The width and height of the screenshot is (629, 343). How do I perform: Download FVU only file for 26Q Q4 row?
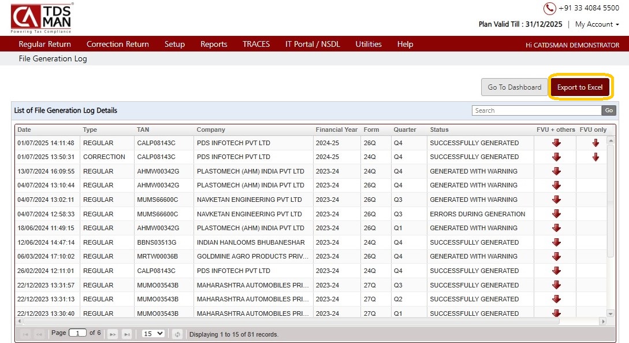(x=595, y=143)
